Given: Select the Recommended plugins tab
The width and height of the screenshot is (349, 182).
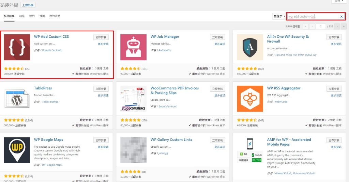Looking at the screenshot, I should pos(42,16).
